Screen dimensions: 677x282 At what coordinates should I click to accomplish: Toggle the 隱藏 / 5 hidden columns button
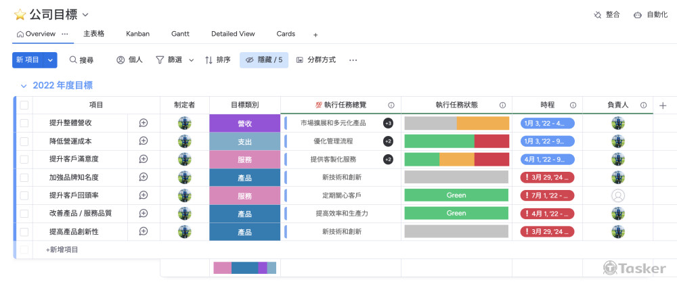coord(264,60)
